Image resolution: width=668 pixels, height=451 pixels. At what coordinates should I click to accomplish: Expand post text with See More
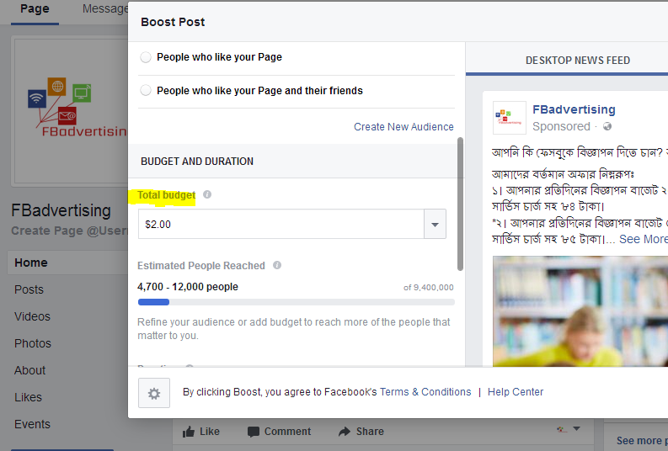[644, 239]
